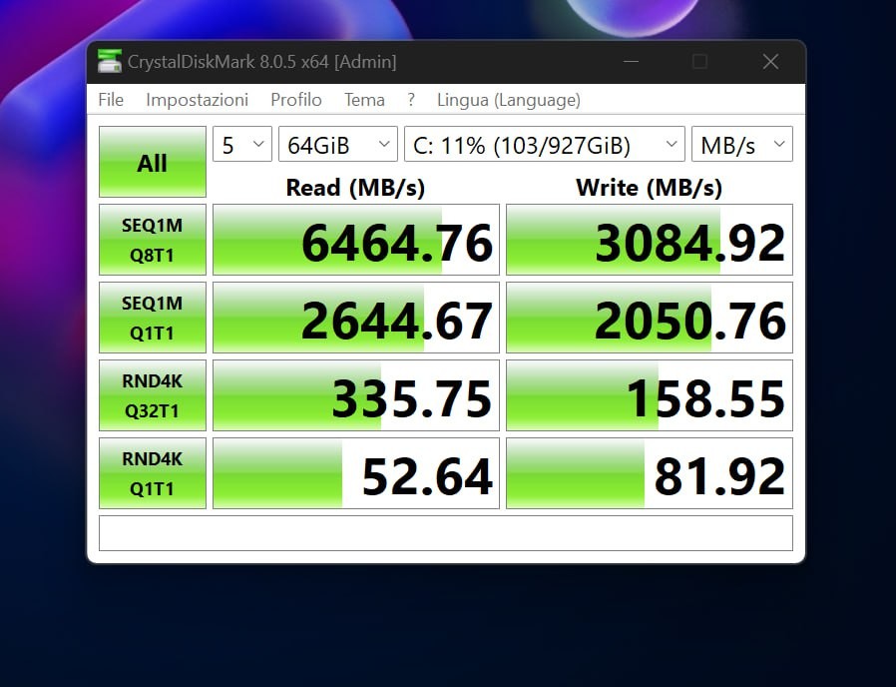896x687 pixels.
Task: Click the RND4K Q1T1 write result 81.92
Action: [x=649, y=474]
